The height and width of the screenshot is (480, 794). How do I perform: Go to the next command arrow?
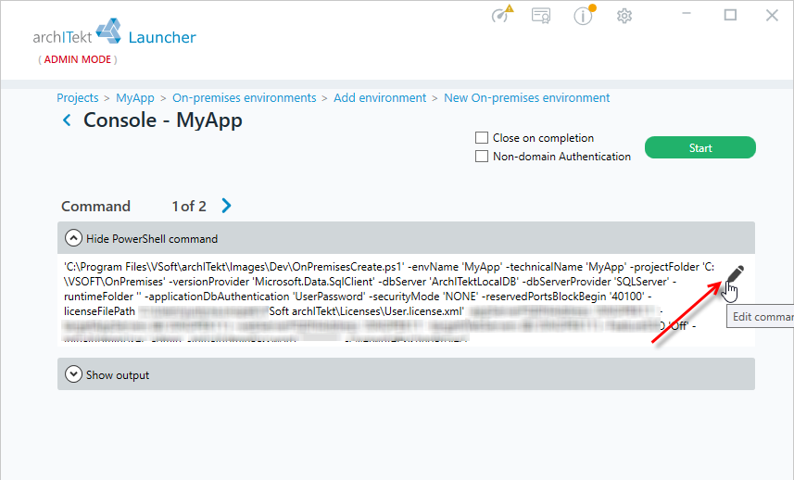click(226, 206)
